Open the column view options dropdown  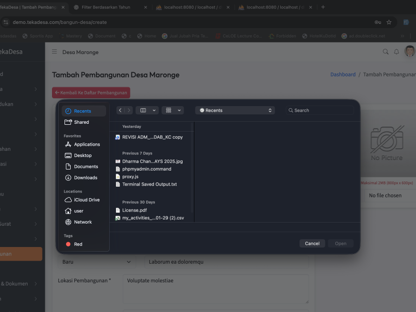click(x=147, y=110)
